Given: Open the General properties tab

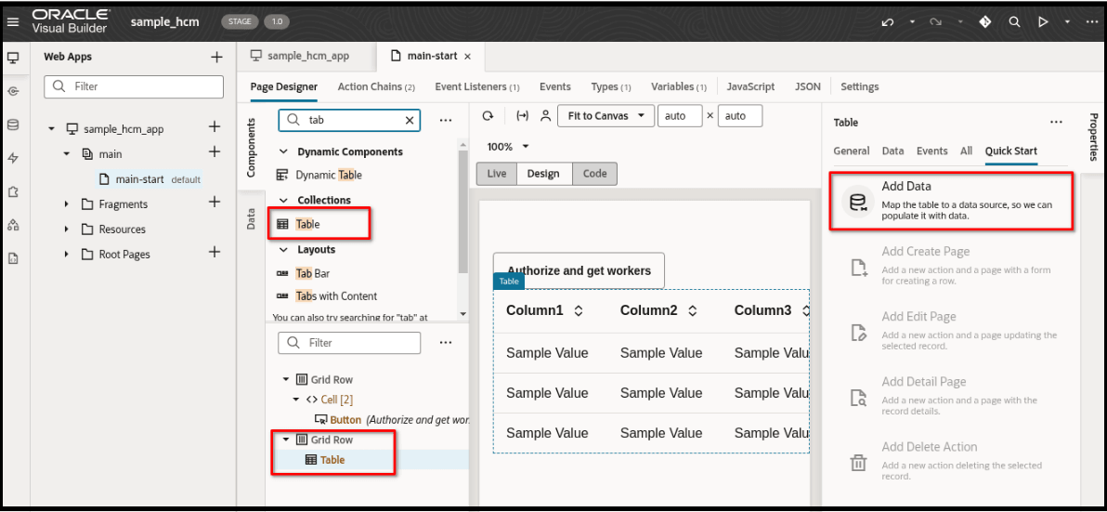Looking at the screenshot, I should click(852, 151).
